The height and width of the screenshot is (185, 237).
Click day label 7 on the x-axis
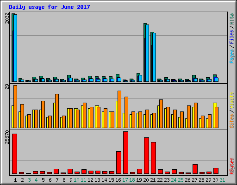pos(57,180)
